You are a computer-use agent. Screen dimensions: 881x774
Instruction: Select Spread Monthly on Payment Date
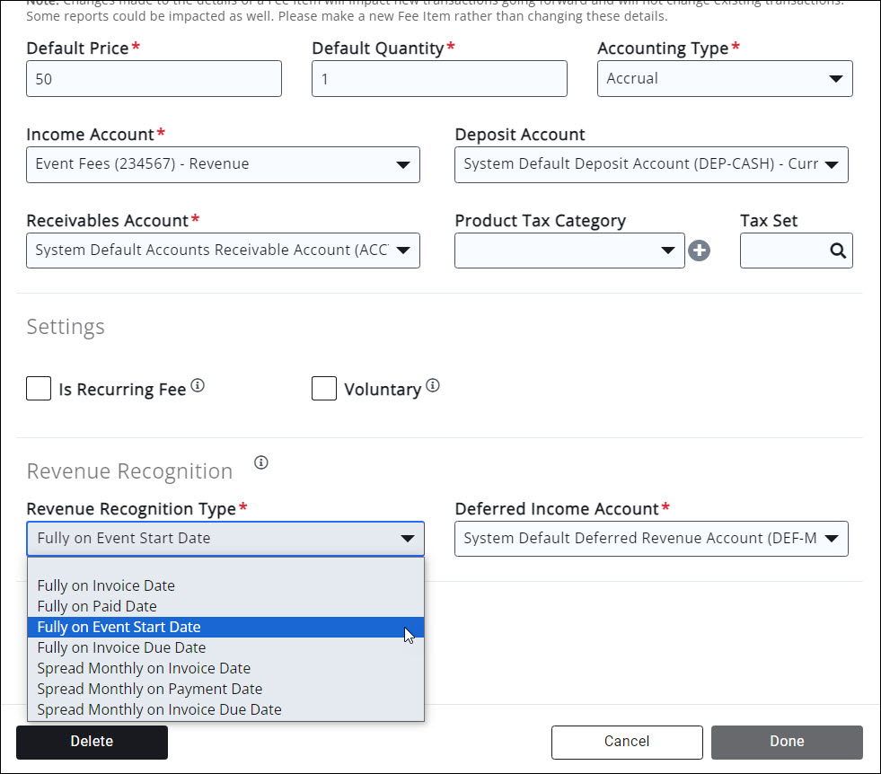[x=150, y=689]
